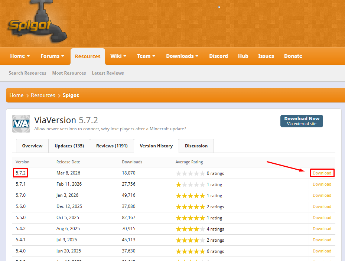345x261 pixels.
Task: Click the star rating for 5.6.0
Action: [x=190, y=207]
